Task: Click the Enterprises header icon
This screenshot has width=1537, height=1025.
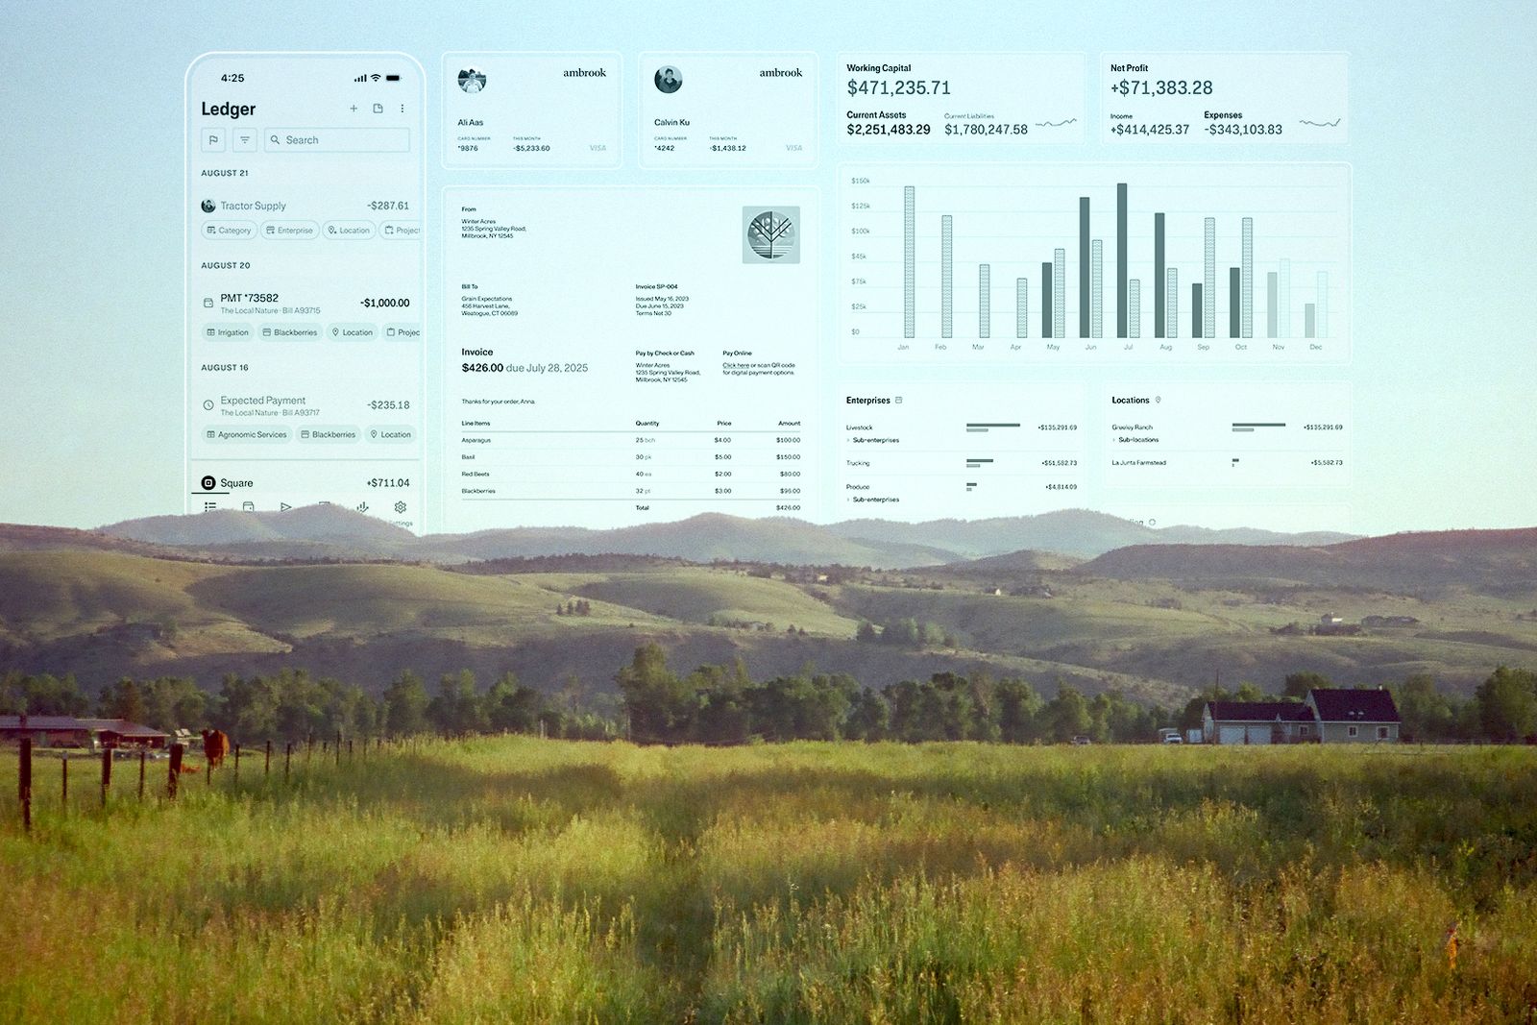Action: click(899, 401)
